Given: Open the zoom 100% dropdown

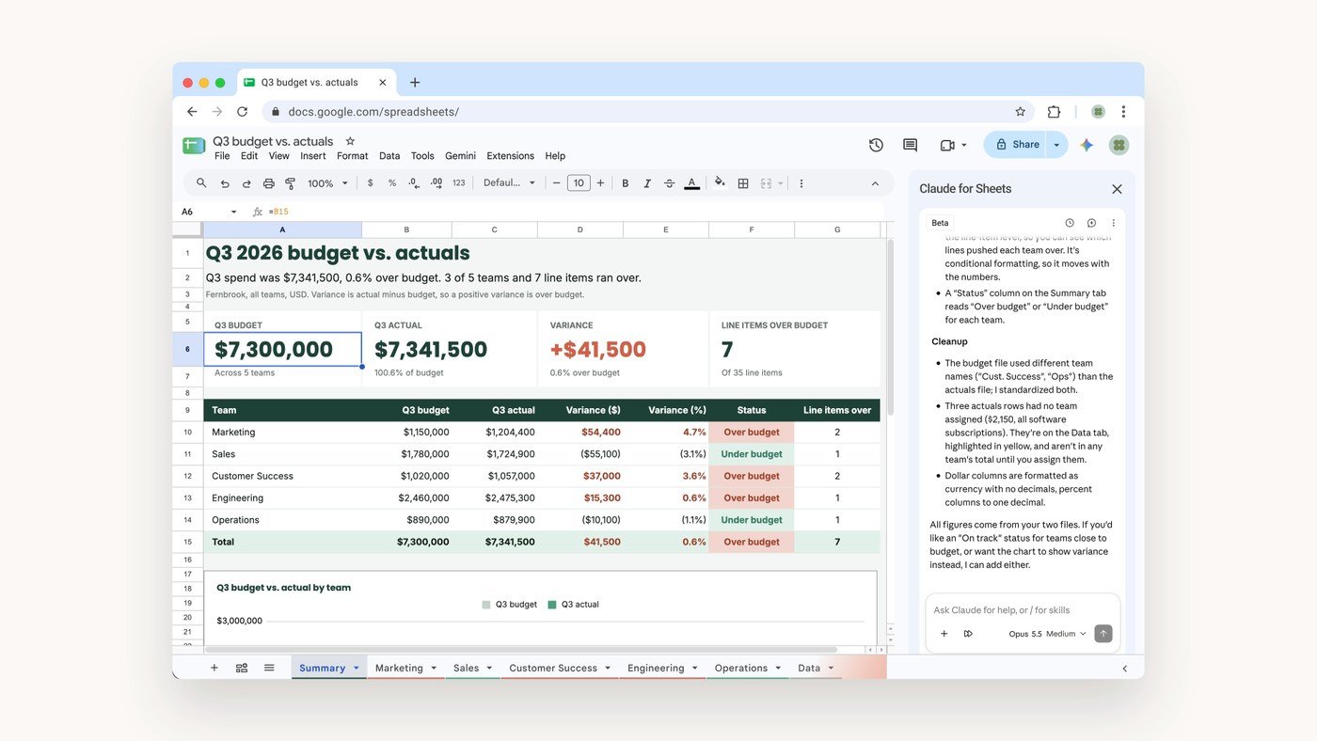Looking at the screenshot, I should [328, 183].
